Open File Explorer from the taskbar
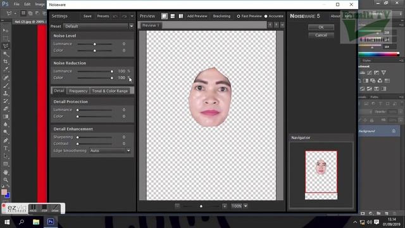The image size is (405, 228). pos(36,222)
